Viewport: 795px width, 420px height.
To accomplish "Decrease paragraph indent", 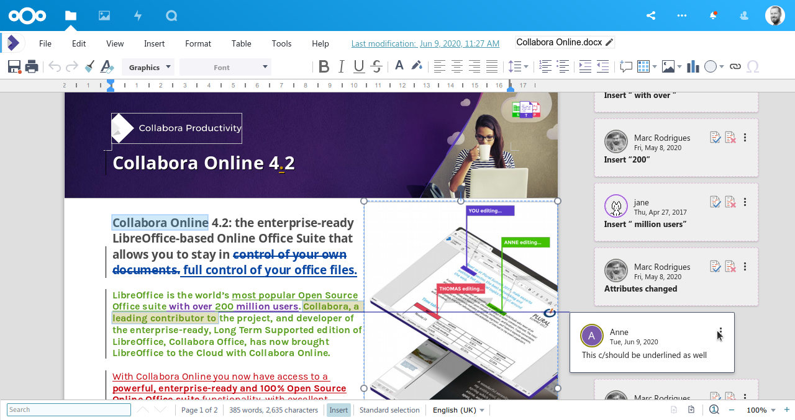I will coord(602,66).
